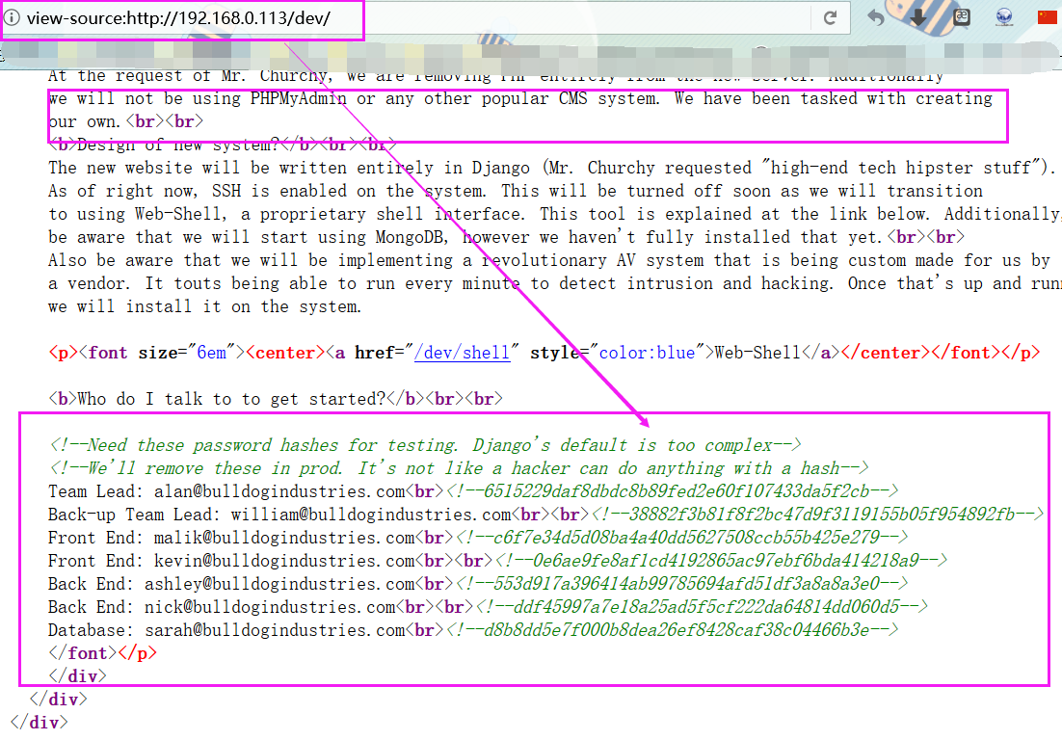
Task: Click the line mentioning PHPMyAdmin
Action: pyautogui.click(x=520, y=99)
